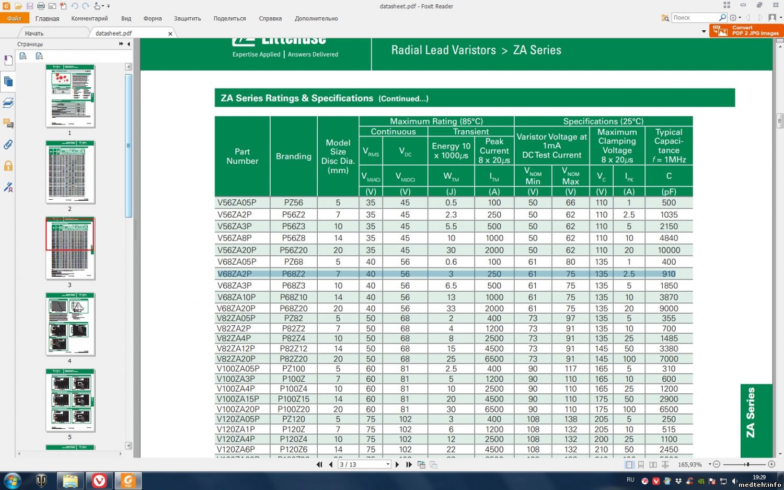Switch to facing two-page view mode

point(653,464)
